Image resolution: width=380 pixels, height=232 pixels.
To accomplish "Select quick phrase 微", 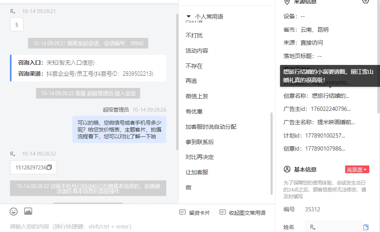I will point(188,188).
